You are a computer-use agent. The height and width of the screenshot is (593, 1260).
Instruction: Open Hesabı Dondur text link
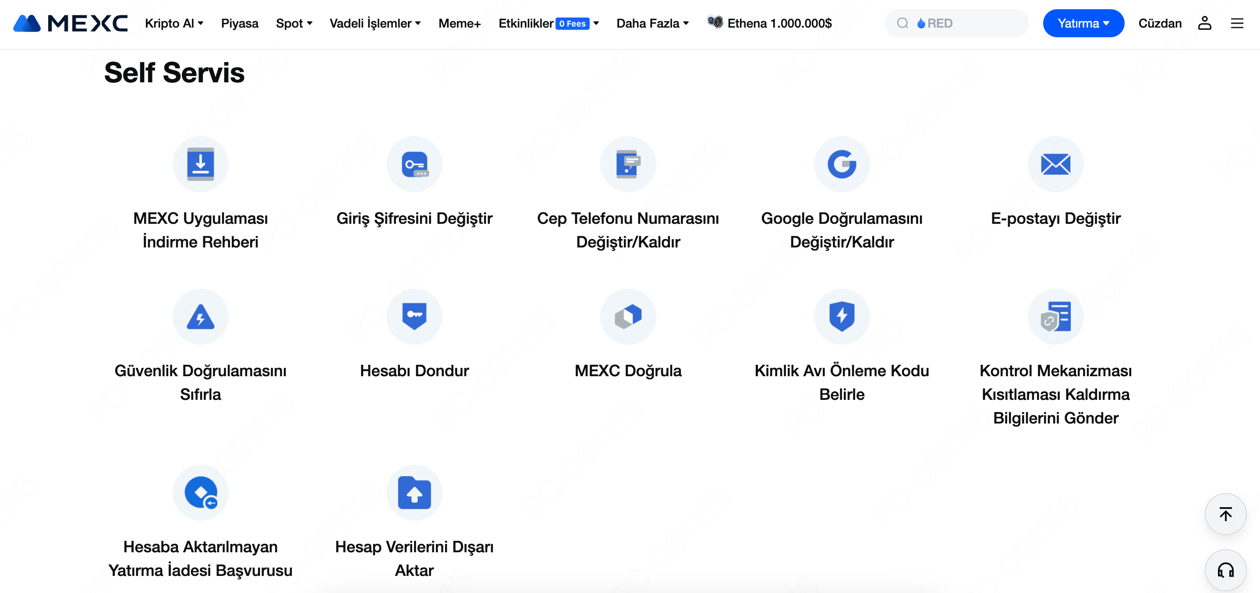point(414,371)
